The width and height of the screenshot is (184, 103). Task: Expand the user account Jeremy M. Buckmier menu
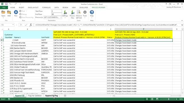182,7
